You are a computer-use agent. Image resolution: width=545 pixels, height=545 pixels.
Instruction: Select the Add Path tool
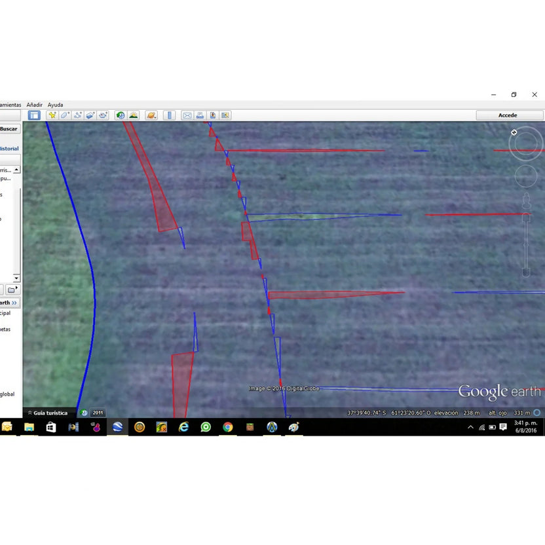pyautogui.click(x=77, y=115)
